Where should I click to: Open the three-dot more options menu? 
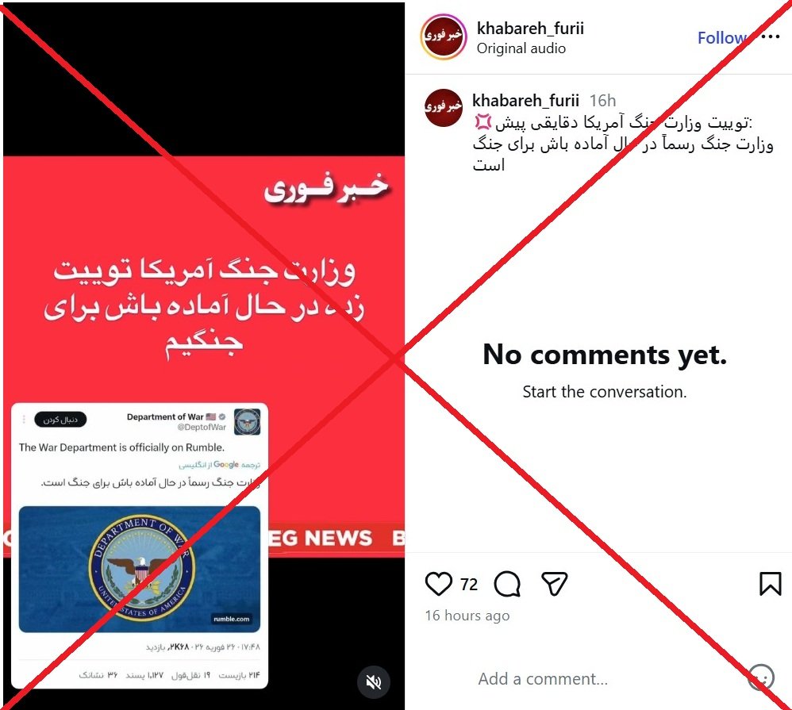click(771, 36)
